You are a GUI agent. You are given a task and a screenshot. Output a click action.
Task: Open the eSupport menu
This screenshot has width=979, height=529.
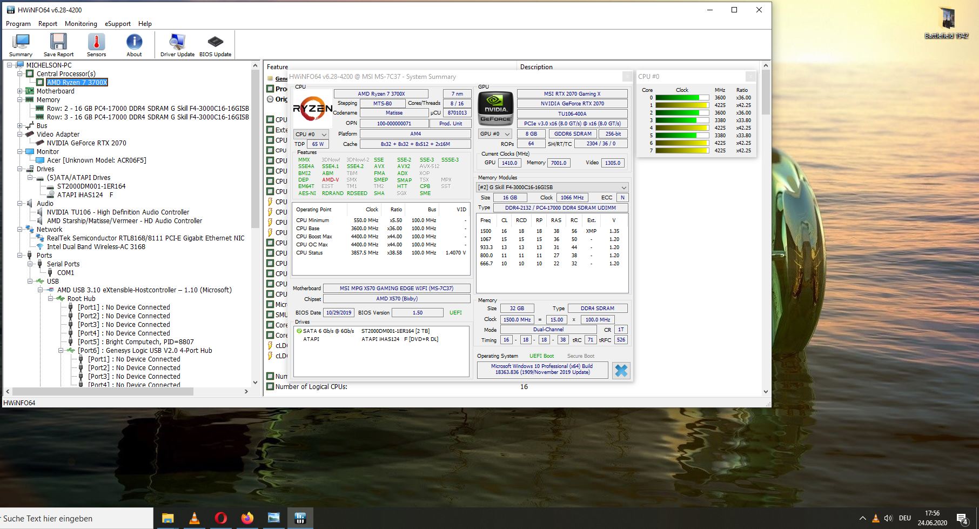click(118, 24)
